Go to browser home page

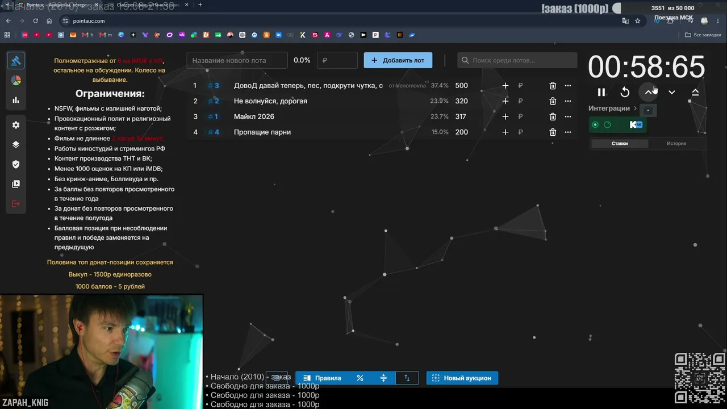coord(49,21)
